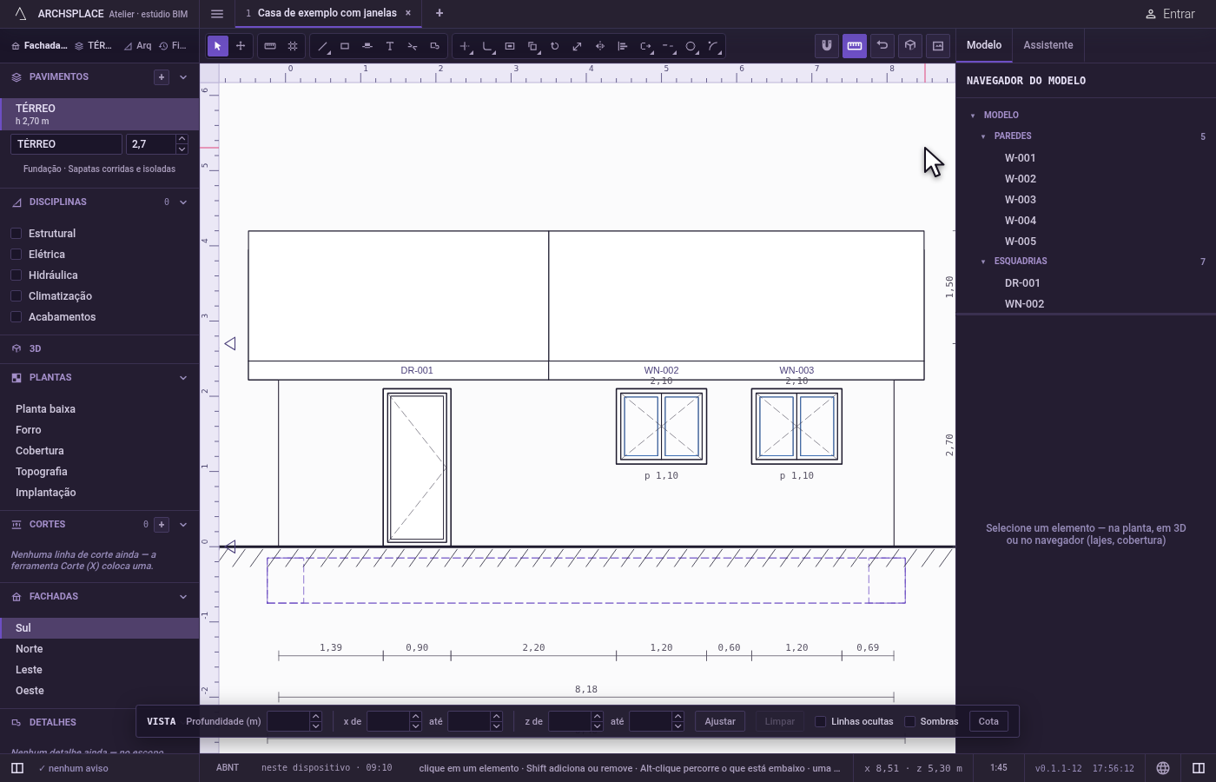The image size is (1216, 782).
Task: Collapse the PAREDES tree group
Action: tap(983, 136)
